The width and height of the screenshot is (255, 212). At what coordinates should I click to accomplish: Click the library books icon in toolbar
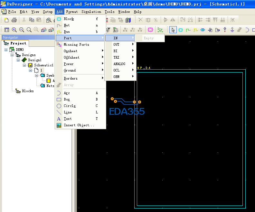point(128,20)
